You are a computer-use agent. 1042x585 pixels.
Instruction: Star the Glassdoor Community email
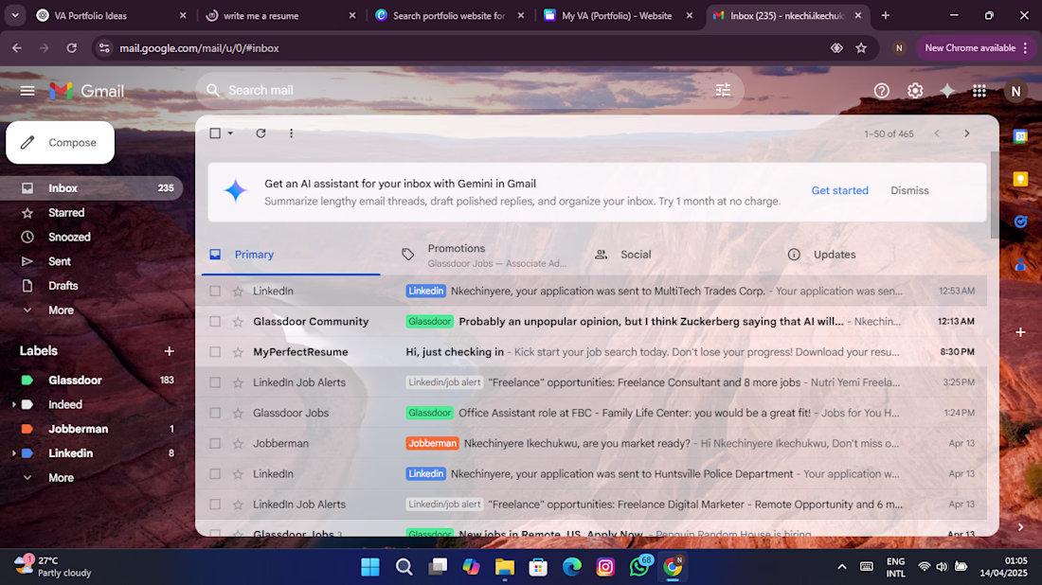(238, 322)
